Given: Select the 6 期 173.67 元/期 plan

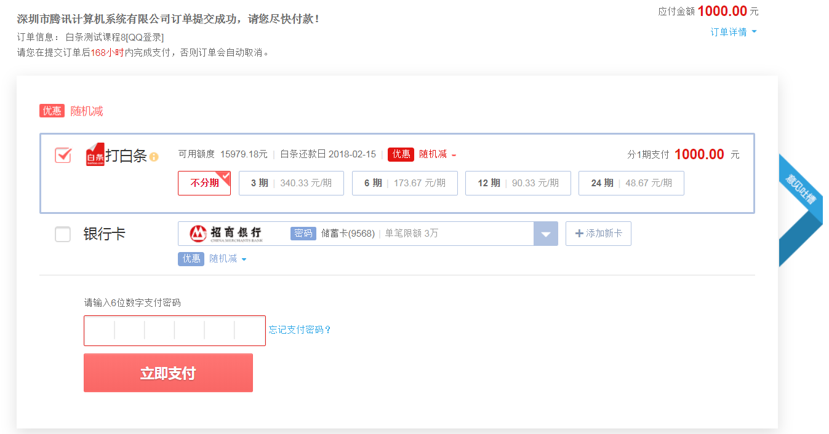Looking at the screenshot, I should 405,183.
